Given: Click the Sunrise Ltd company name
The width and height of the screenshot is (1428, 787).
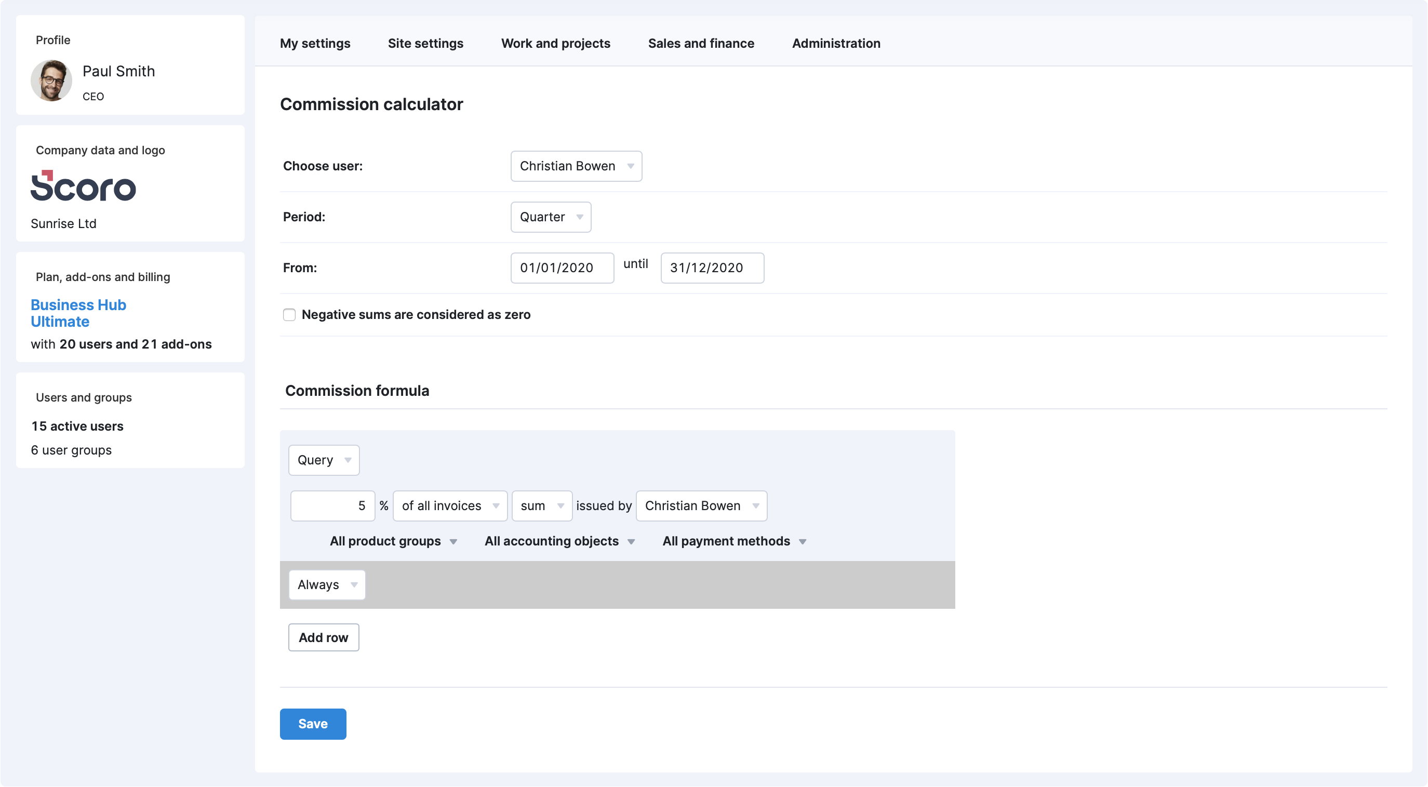Looking at the screenshot, I should point(63,223).
